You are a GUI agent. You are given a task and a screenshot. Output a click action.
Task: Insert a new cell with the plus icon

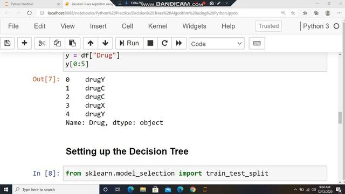pyautogui.click(x=24, y=43)
